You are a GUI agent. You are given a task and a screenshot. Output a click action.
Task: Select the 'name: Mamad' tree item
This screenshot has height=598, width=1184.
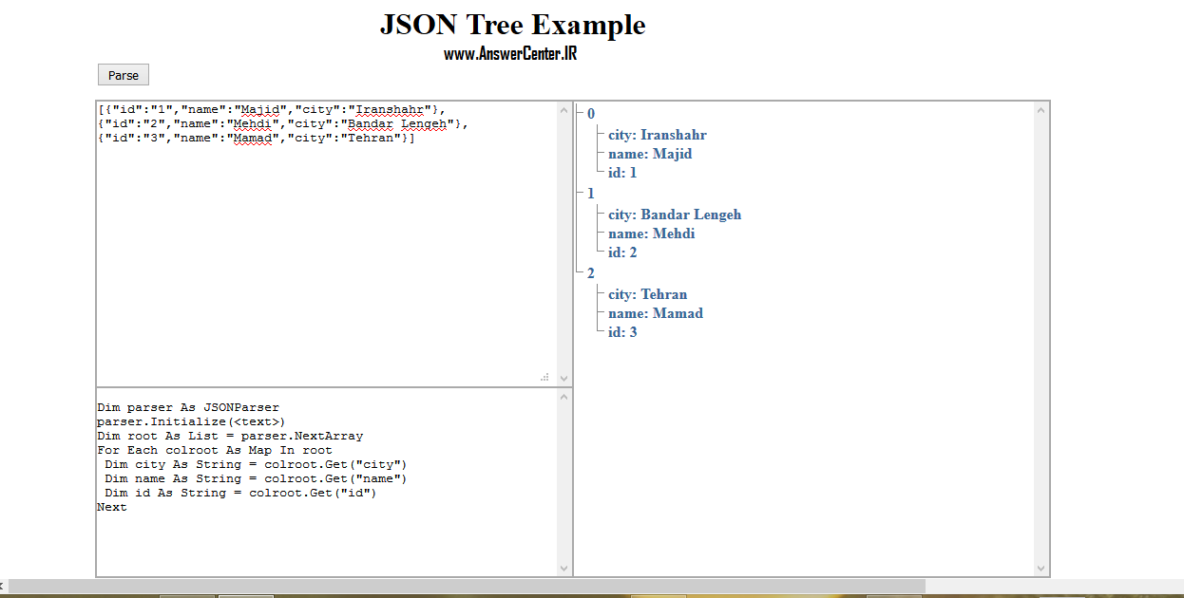coord(656,313)
